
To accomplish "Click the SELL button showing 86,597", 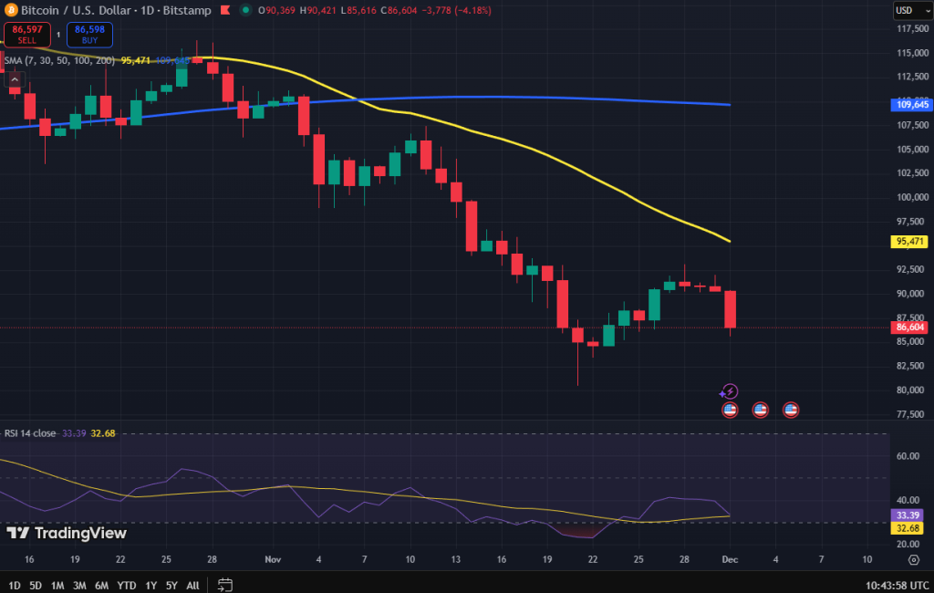I will click(x=27, y=35).
